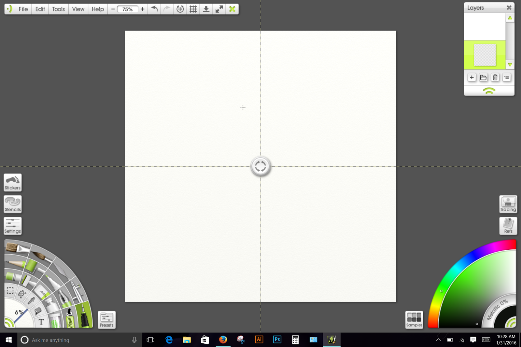
Task: Open the Stickers collection
Action: point(12,183)
